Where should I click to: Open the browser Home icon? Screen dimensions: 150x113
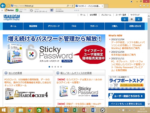[x=140, y=6]
